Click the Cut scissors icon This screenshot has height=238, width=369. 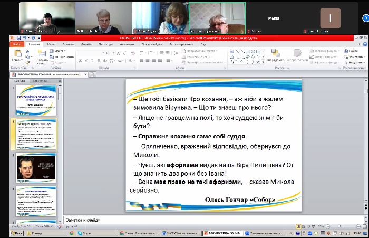(28, 52)
